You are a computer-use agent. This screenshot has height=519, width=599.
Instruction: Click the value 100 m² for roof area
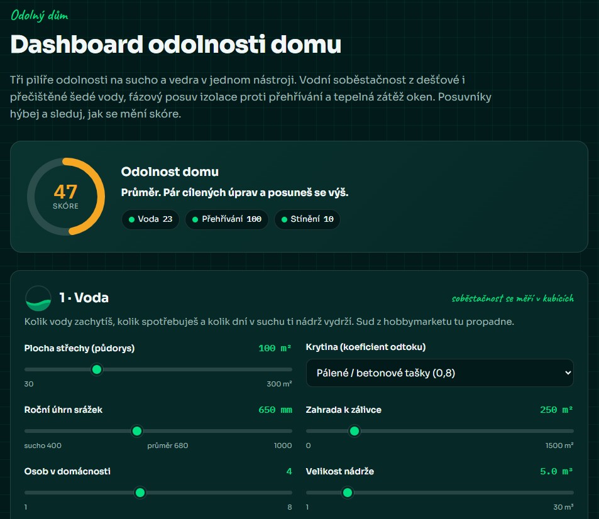click(x=275, y=348)
